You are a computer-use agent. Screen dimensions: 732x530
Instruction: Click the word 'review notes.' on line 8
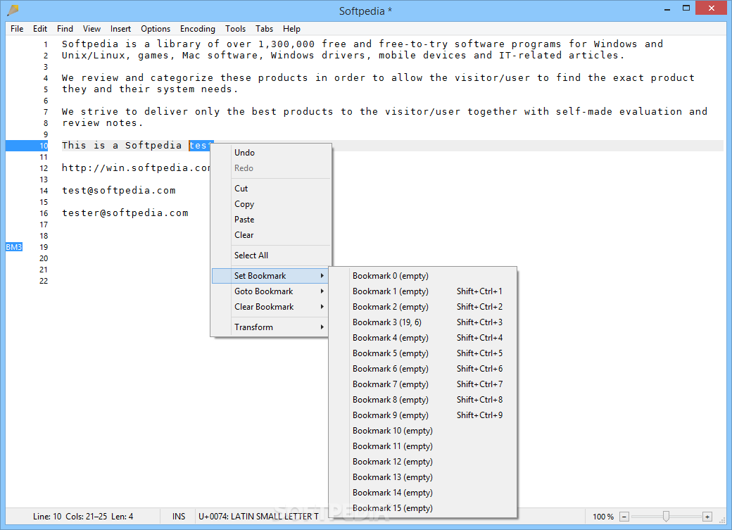pyautogui.click(x=102, y=123)
